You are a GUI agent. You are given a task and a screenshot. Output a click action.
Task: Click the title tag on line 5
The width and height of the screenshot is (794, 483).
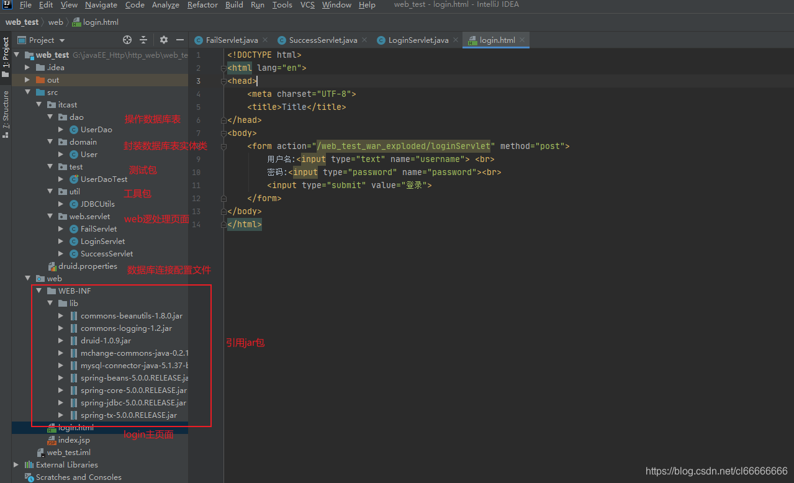(296, 107)
